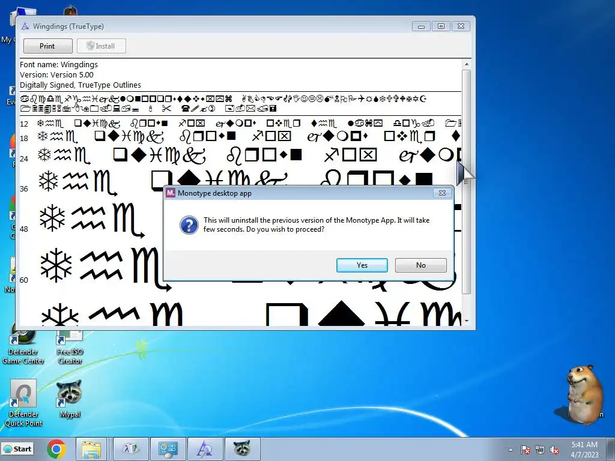Screen dimensions: 615x461
Task: Show hidden system tray icons
Action: 510,450
